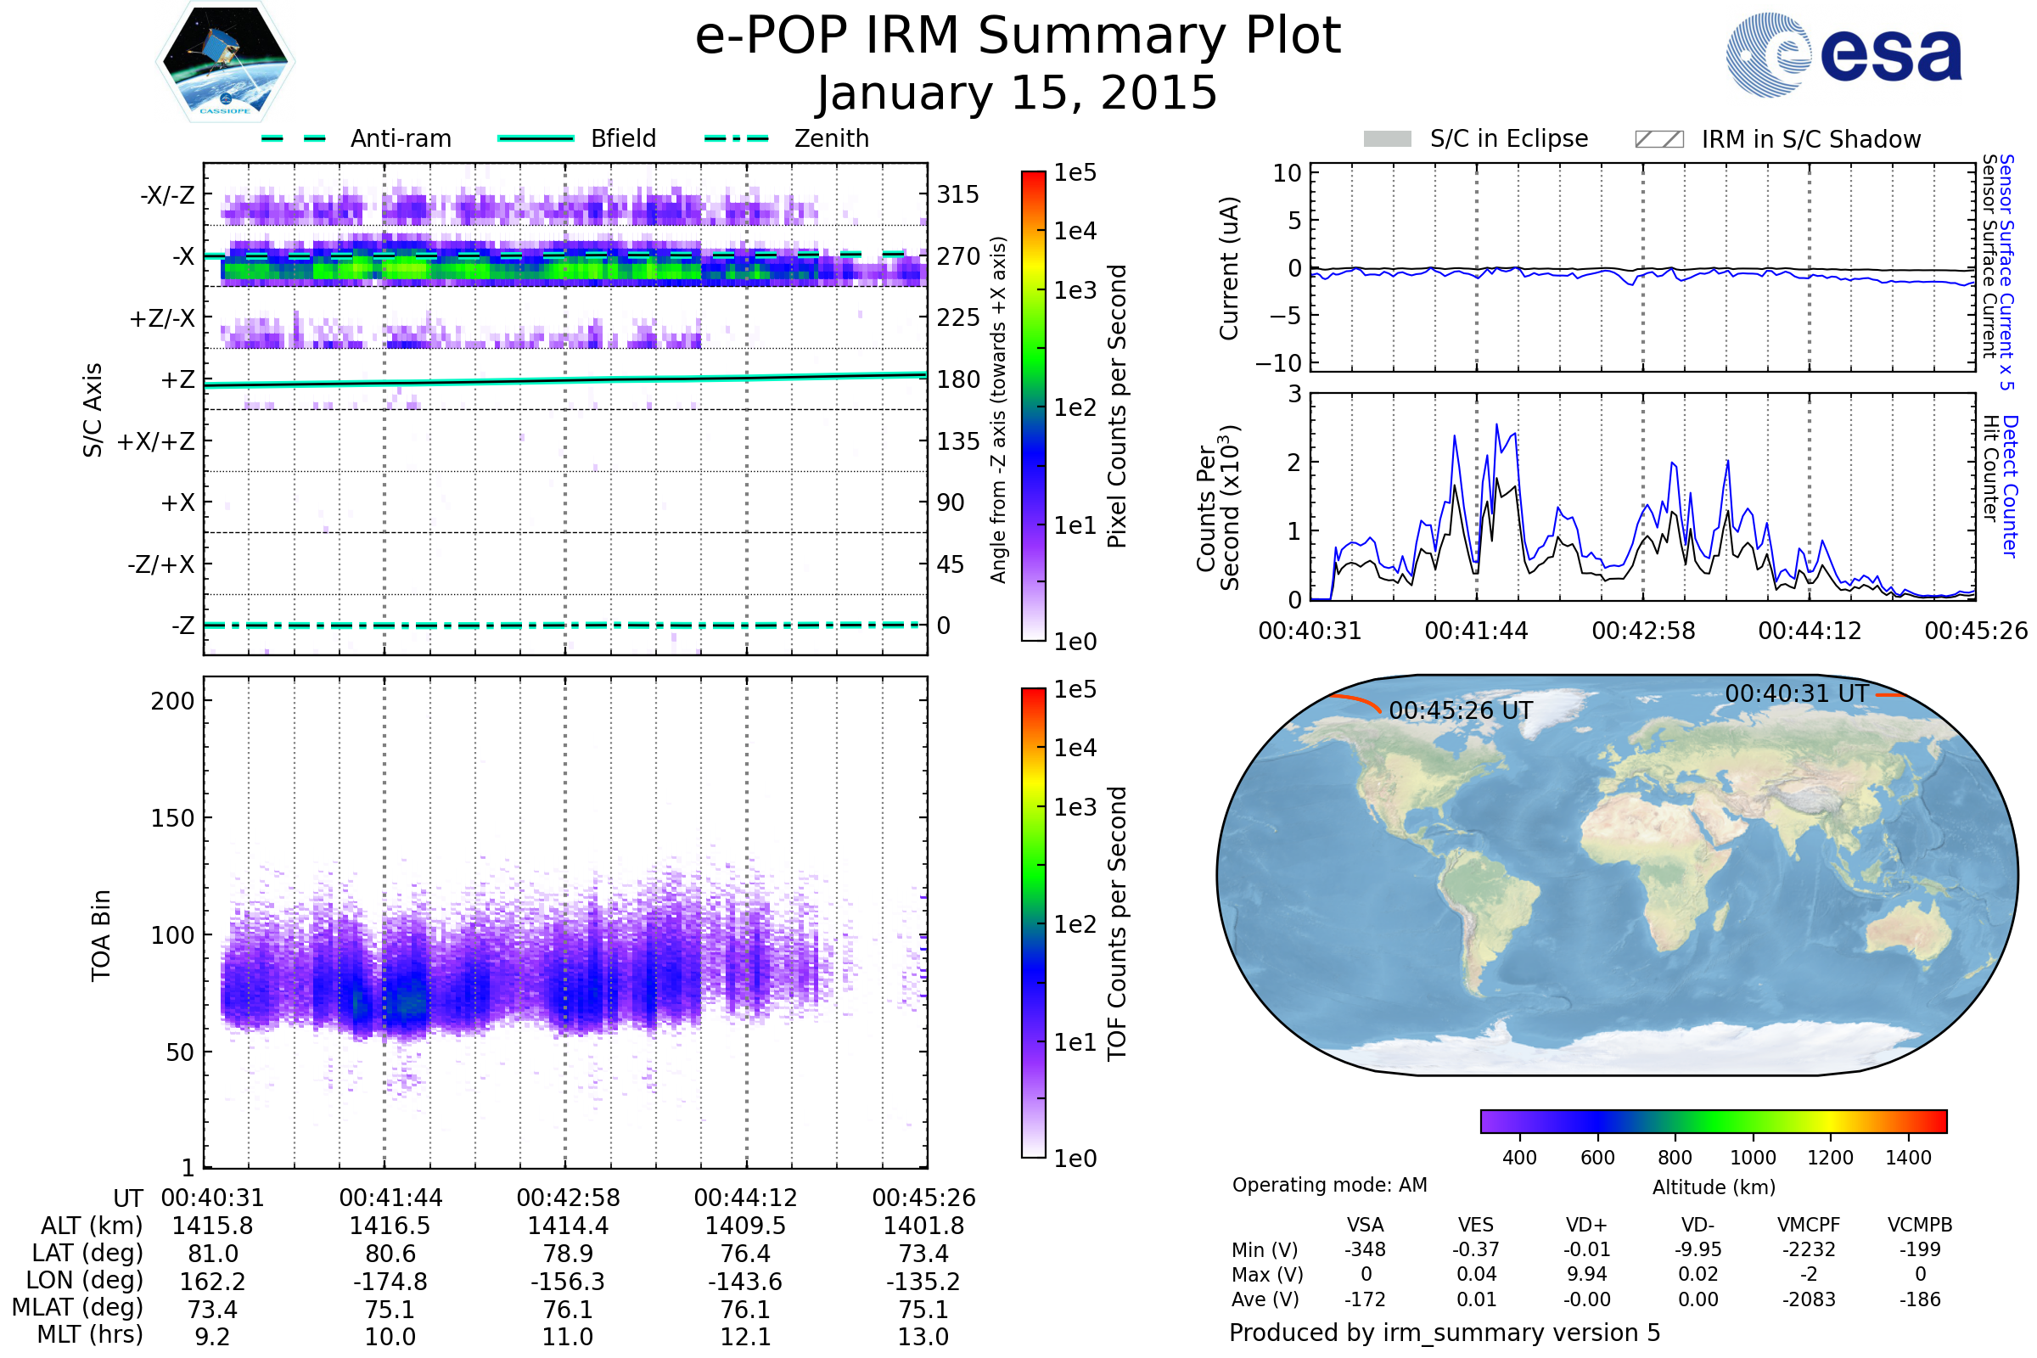
Task: Click the world map thumbnail
Action: 1617,875
